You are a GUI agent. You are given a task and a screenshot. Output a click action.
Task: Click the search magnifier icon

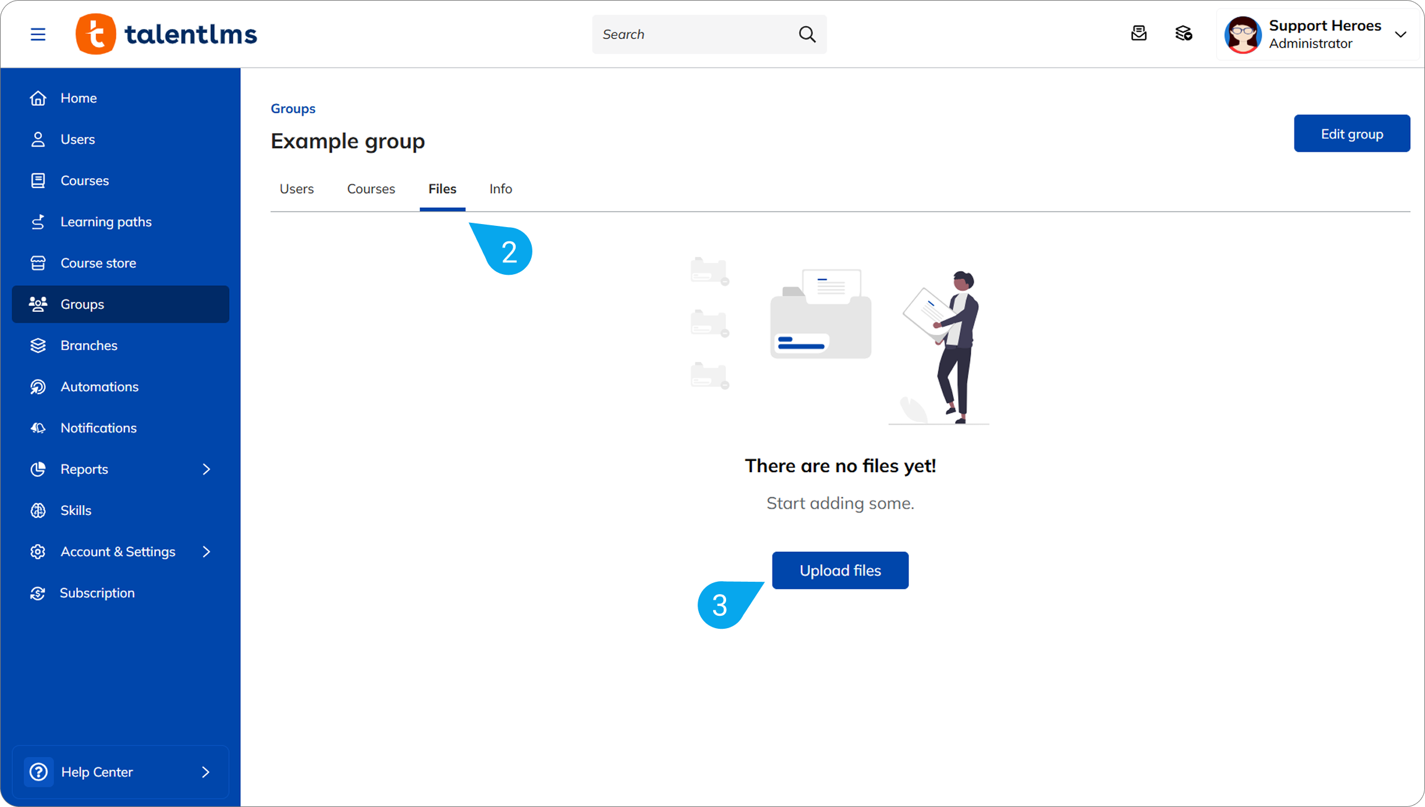pyautogui.click(x=807, y=34)
